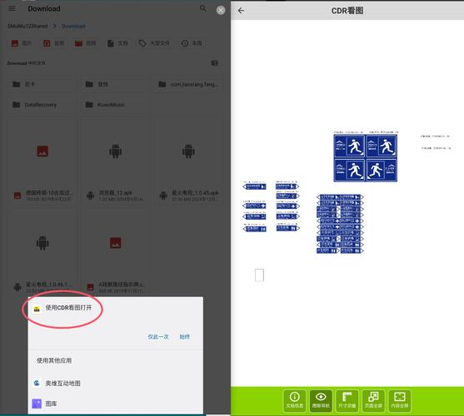The width and height of the screenshot is (464, 416).
Task: Open the Images category with red icon
Action: click(22, 43)
